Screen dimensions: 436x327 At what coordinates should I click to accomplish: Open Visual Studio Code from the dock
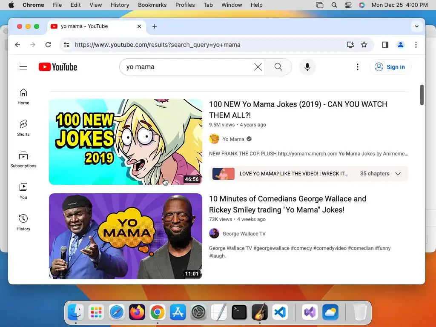pyautogui.click(x=280, y=312)
